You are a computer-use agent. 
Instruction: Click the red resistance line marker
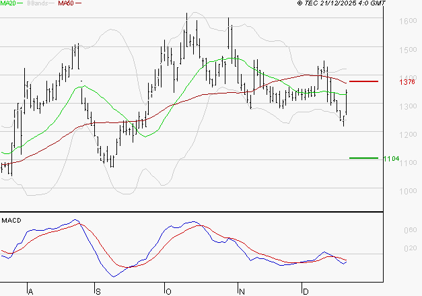click(363, 81)
